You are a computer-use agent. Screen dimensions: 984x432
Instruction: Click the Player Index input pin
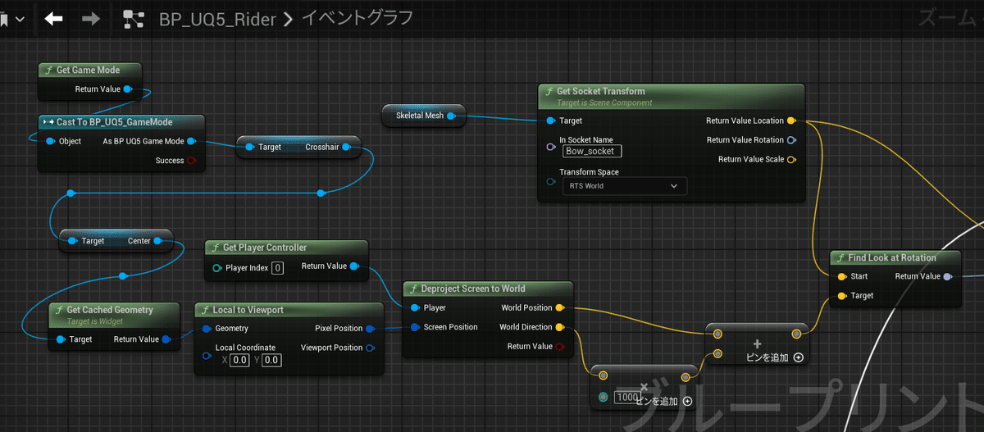(x=216, y=268)
